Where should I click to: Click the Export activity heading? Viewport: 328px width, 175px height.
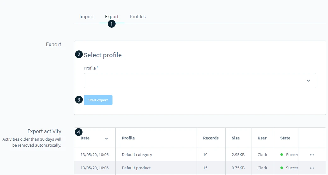tap(44, 131)
